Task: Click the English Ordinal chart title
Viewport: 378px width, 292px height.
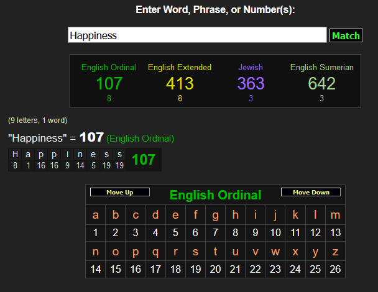Action: coord(215,195)
